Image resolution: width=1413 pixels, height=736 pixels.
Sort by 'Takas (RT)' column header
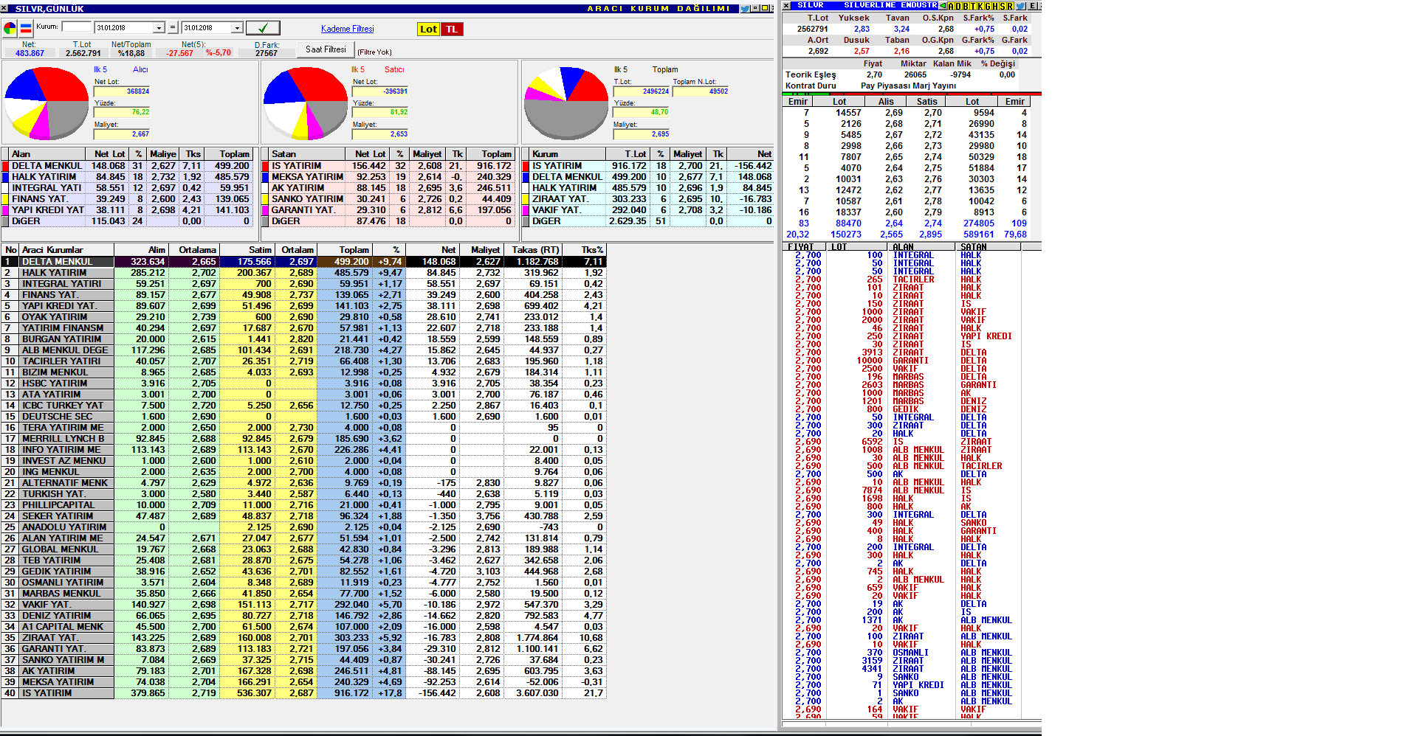point(533,250)
